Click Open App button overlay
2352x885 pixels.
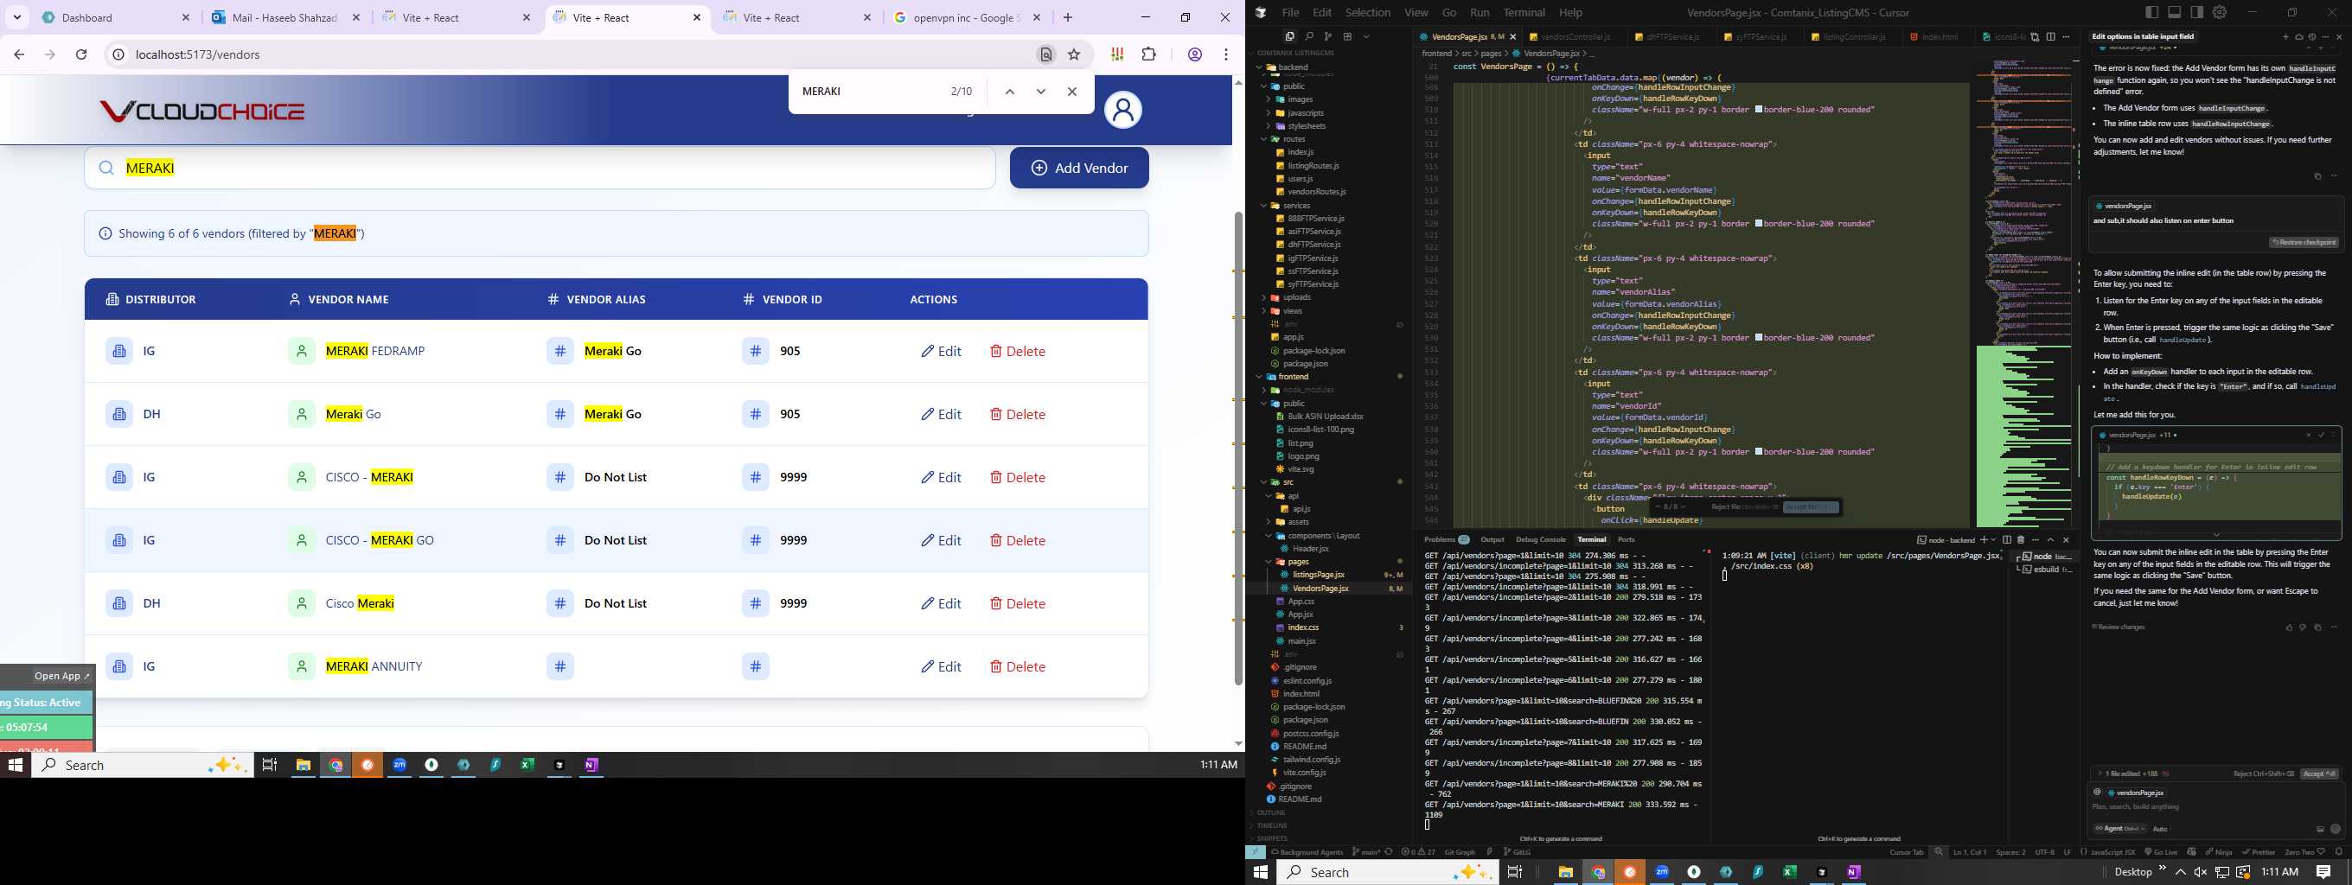coord(61,676)
